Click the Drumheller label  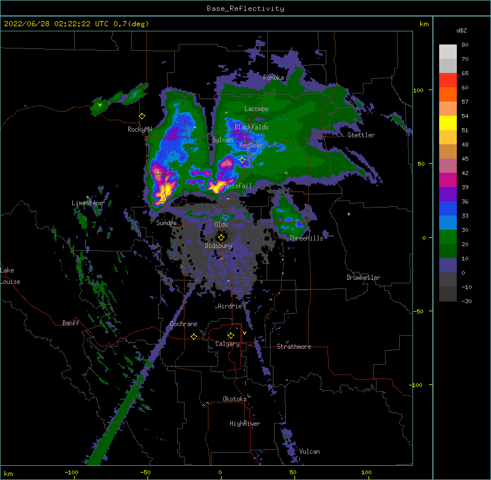[363, 278]
